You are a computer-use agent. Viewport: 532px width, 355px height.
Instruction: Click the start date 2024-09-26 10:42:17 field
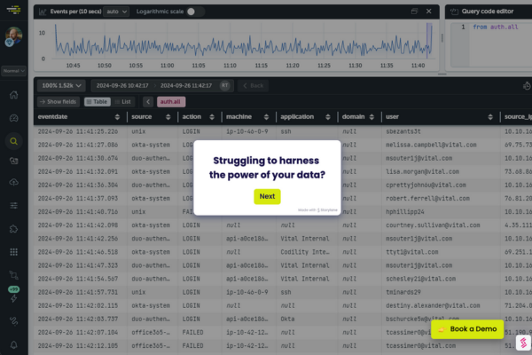point(119,85)
